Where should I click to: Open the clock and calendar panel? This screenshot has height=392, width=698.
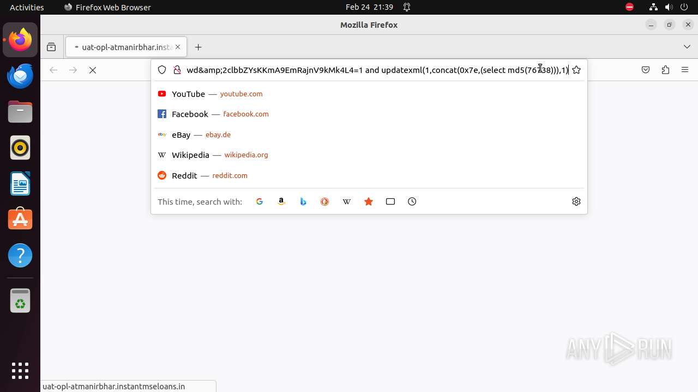coord(369,7)
